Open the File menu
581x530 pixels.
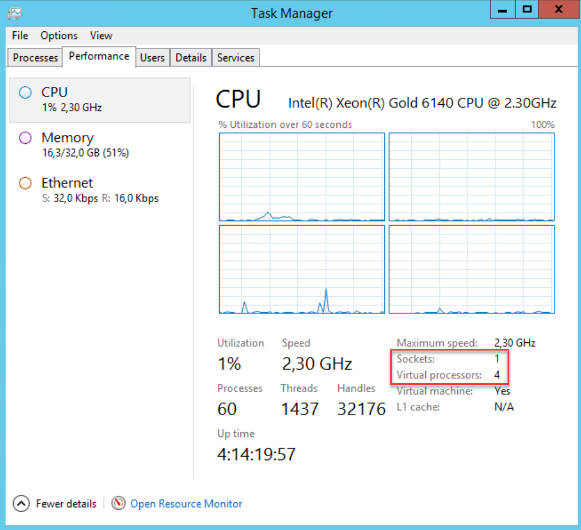coord(20,36)
